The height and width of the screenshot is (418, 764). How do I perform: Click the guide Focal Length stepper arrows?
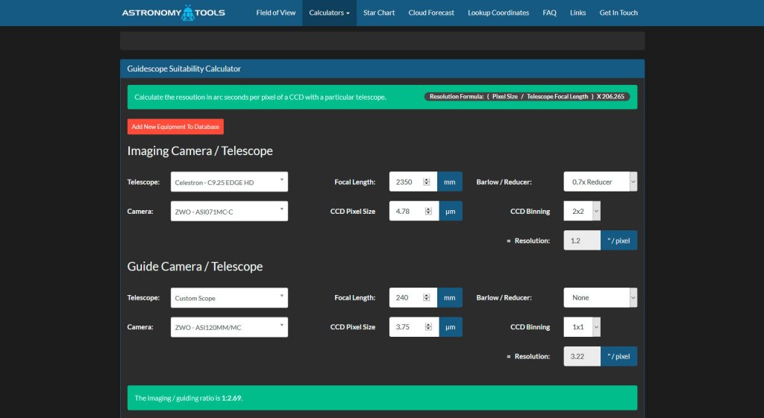click(x=427, y=297)
